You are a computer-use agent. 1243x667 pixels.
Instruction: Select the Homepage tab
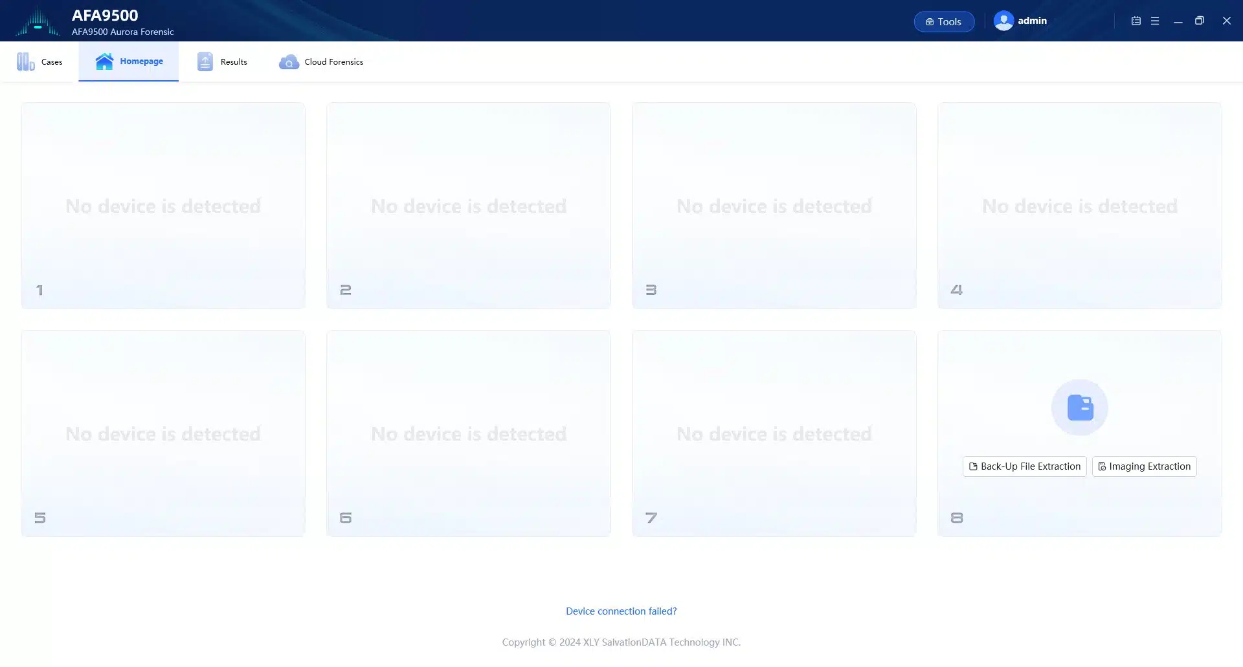129,62
